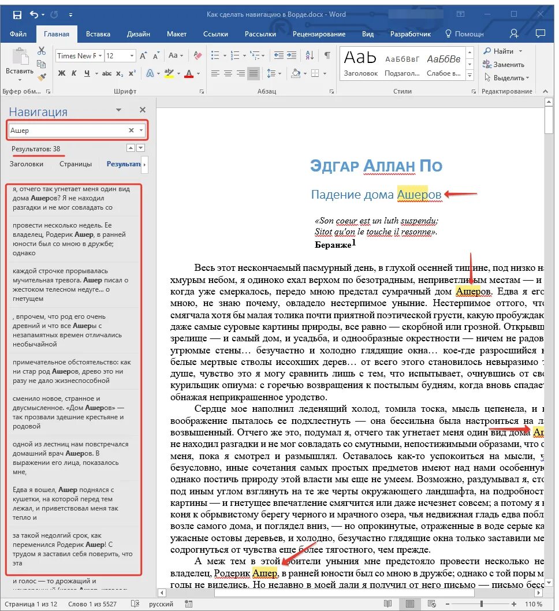Activate the Format Painter brush
The height and width of the screenshot is (611, 559).
tap(42, 76)
